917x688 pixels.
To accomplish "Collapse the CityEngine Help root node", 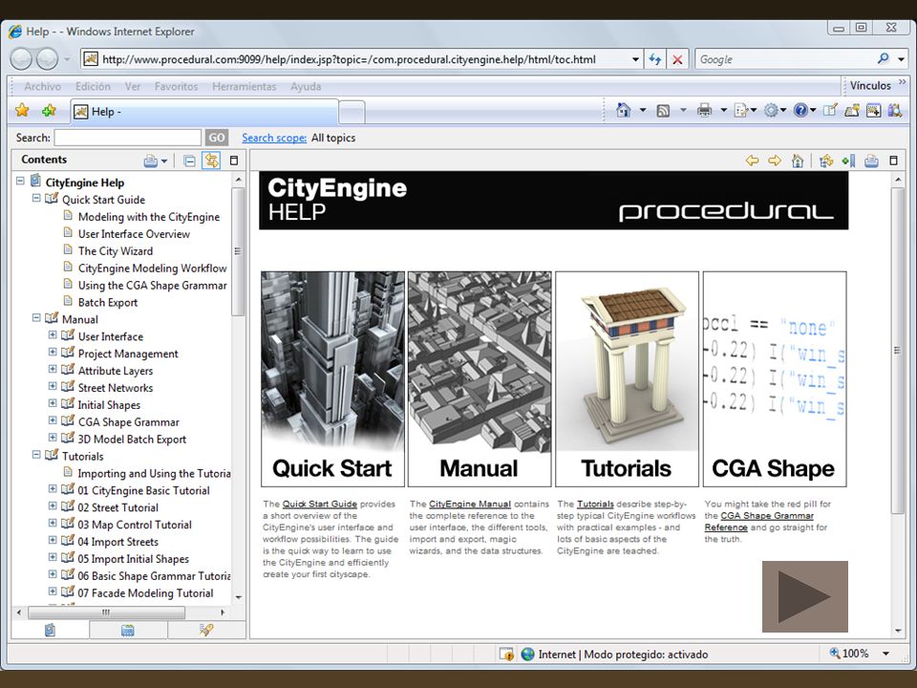I will 20,182.
